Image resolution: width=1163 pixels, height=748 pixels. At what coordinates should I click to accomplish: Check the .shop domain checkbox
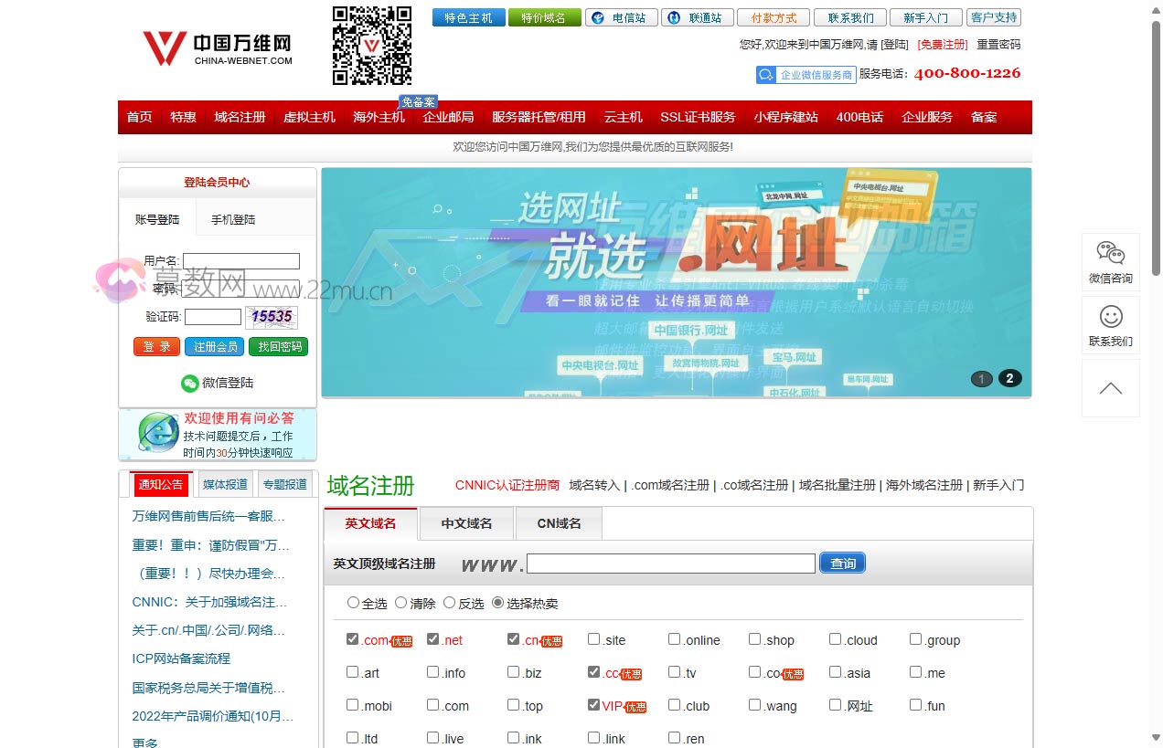click(754, 638)
